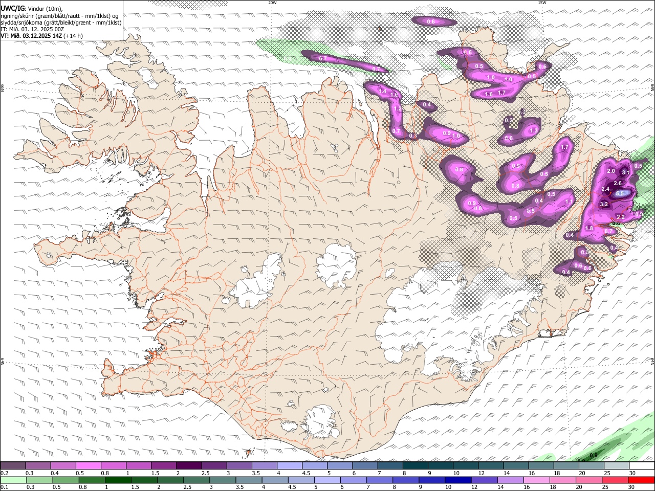Click the purple-scale legend swatch labeled 0.5
This screenshot has height=491, width=655.
[x=88, y=466]
